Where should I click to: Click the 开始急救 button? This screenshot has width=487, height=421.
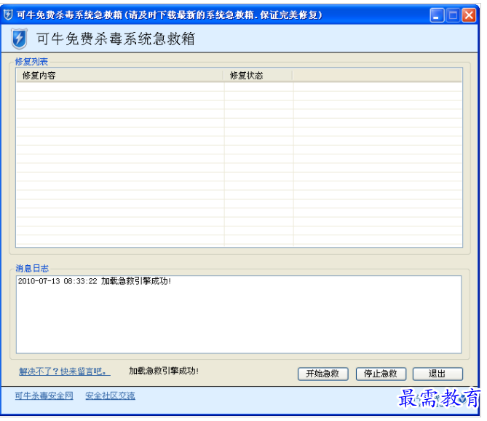322,374
